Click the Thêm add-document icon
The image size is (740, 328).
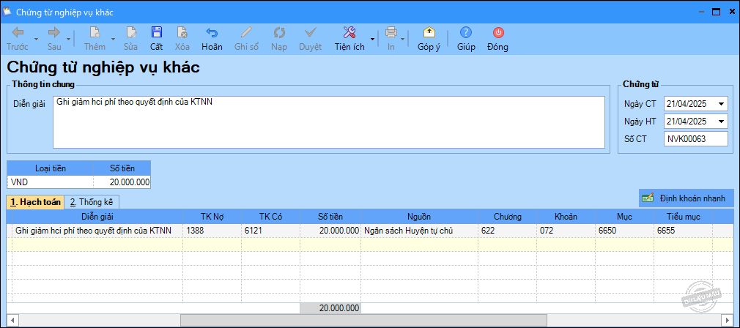click(x=95, y=32)
